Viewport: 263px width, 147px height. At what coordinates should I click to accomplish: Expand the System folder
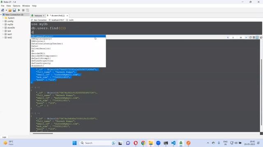click(3, 18)
